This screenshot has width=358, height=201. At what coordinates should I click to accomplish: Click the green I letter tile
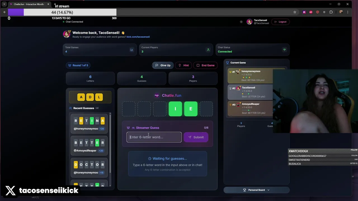tap(175, 109)
